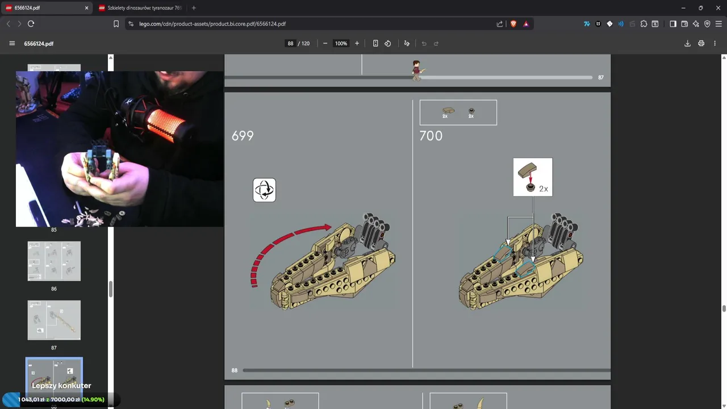
Task: Click the PDF redo arrow
Action: pos(436,43)
